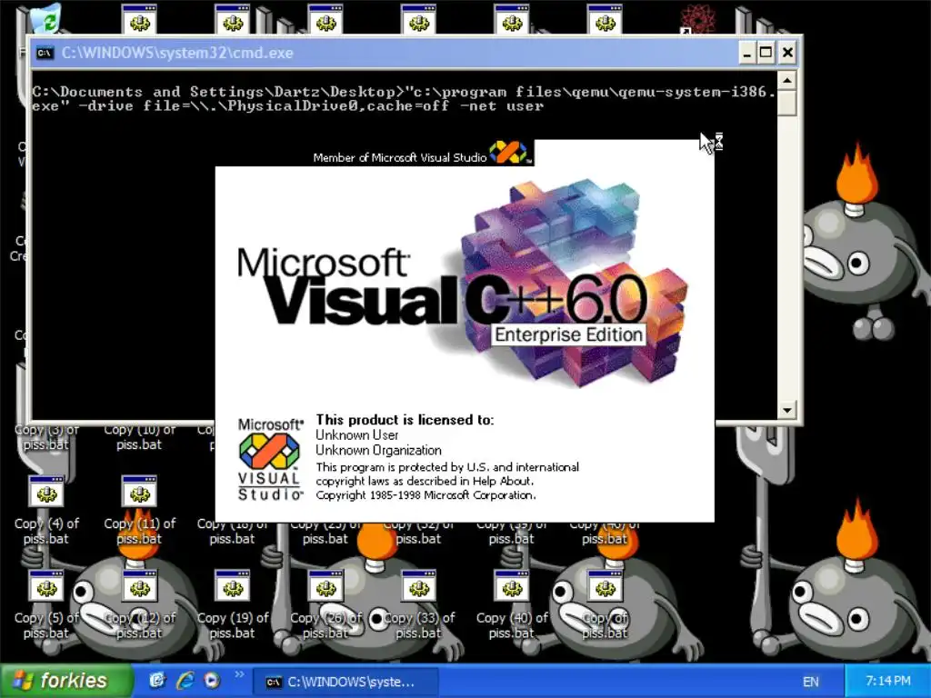
Task: Select the 'Copy of piss.bat' desktop icon
Action: click(605, 604)
